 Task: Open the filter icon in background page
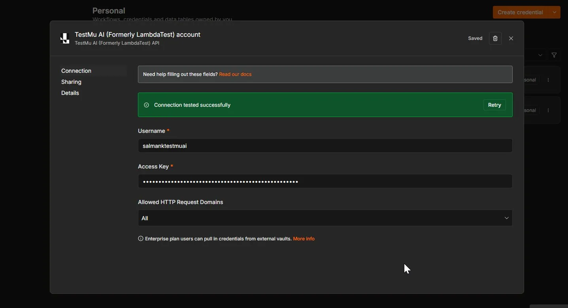(554, 55)
